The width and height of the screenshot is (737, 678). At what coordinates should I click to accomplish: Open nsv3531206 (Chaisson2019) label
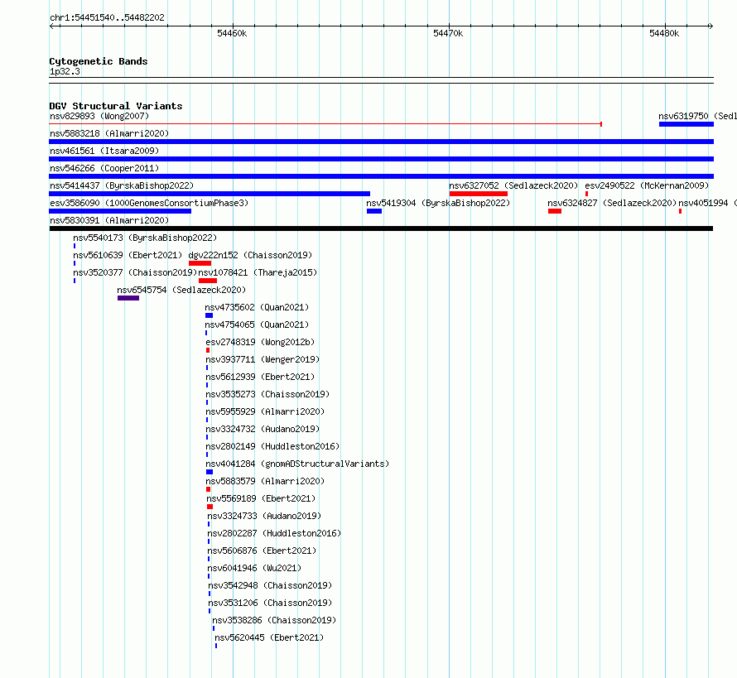(x=270, y=603)
